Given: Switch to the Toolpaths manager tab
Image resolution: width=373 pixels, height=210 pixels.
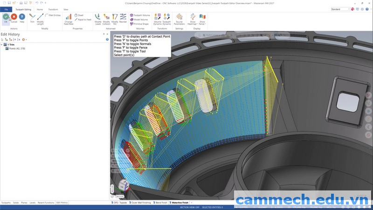Looking at the screenshot, I should coord(6,203).
